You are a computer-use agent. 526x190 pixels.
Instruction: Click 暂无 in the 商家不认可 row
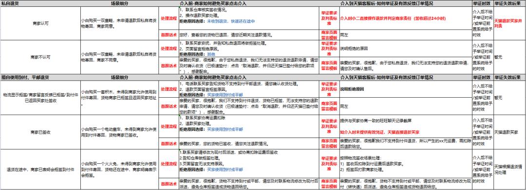(509, 57)
